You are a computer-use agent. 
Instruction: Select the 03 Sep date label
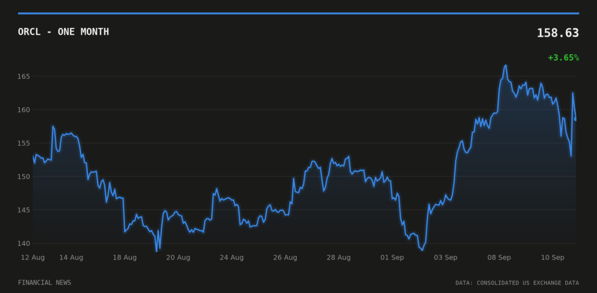tap(445, 257)
